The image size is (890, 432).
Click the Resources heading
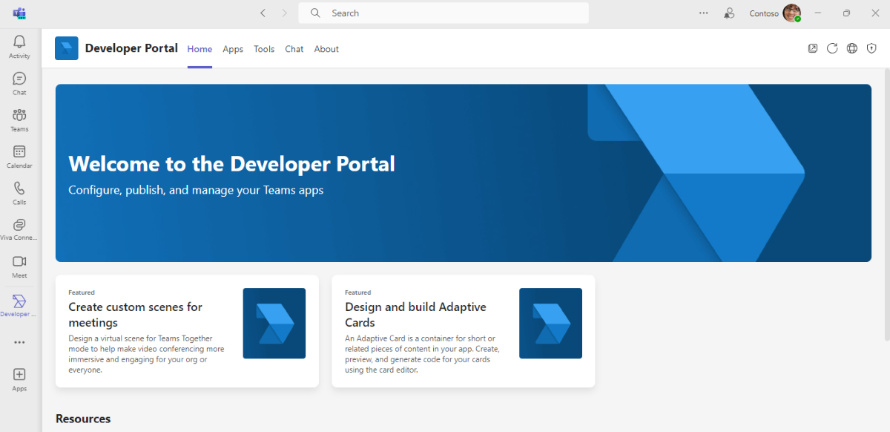[83, 419]
